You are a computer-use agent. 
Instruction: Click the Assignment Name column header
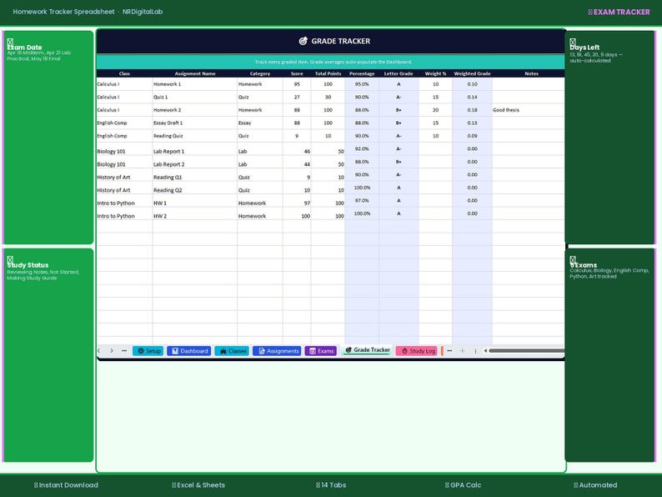(x=194, y=73)
